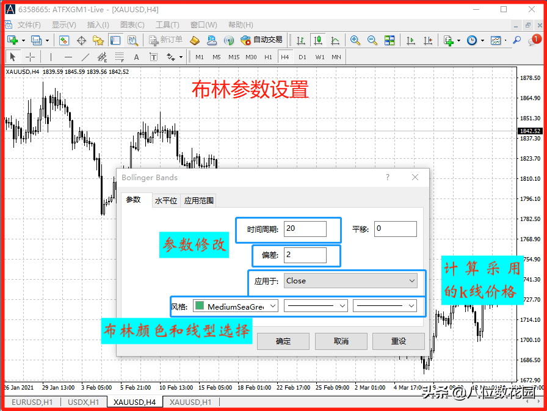Switch to the 水平位 tab
Screen dimensions: 547x411
(166, 201)
